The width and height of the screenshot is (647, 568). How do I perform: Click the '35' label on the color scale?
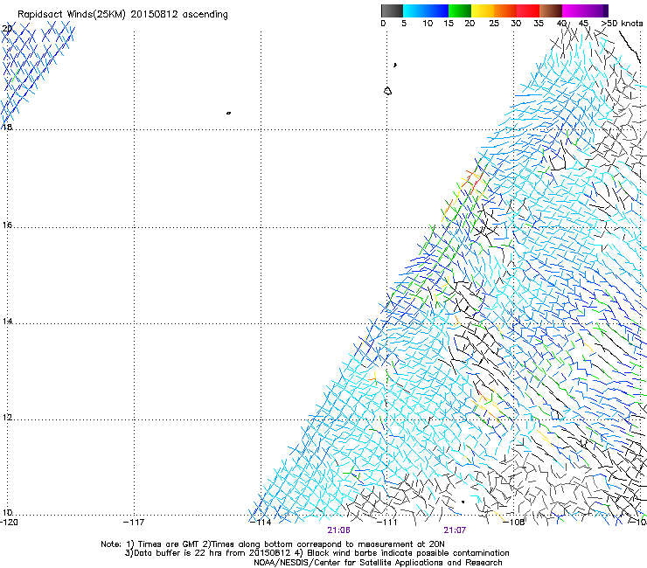click(x=539, y=23)
